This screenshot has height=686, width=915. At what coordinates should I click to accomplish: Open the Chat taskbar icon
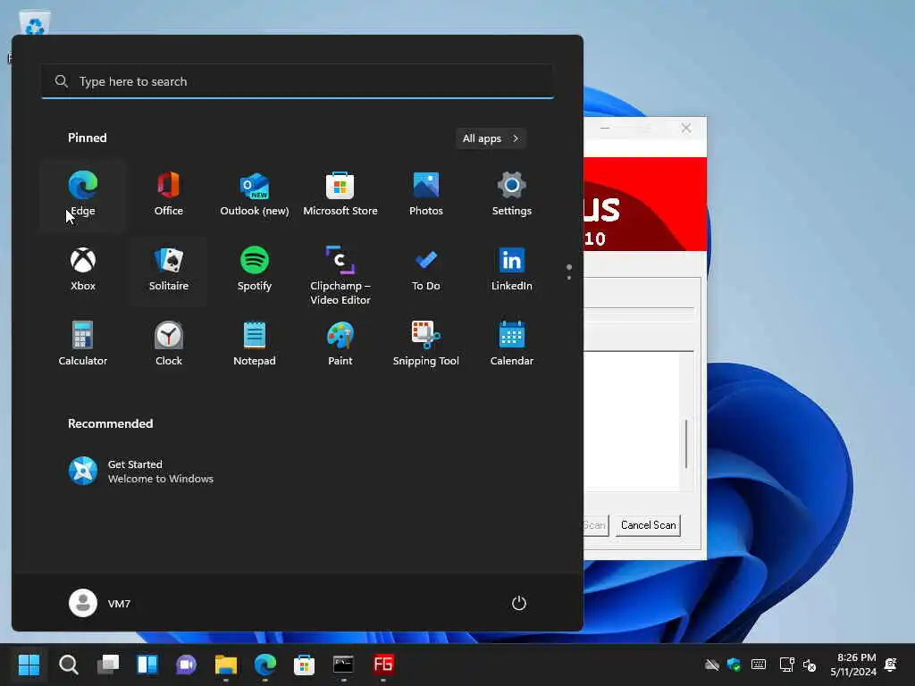click(x=186, y=665)
